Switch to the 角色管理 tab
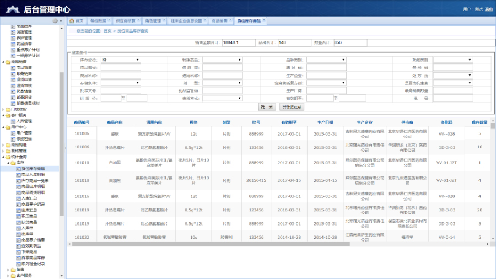 pyautogui.click(x=152, y=21)
